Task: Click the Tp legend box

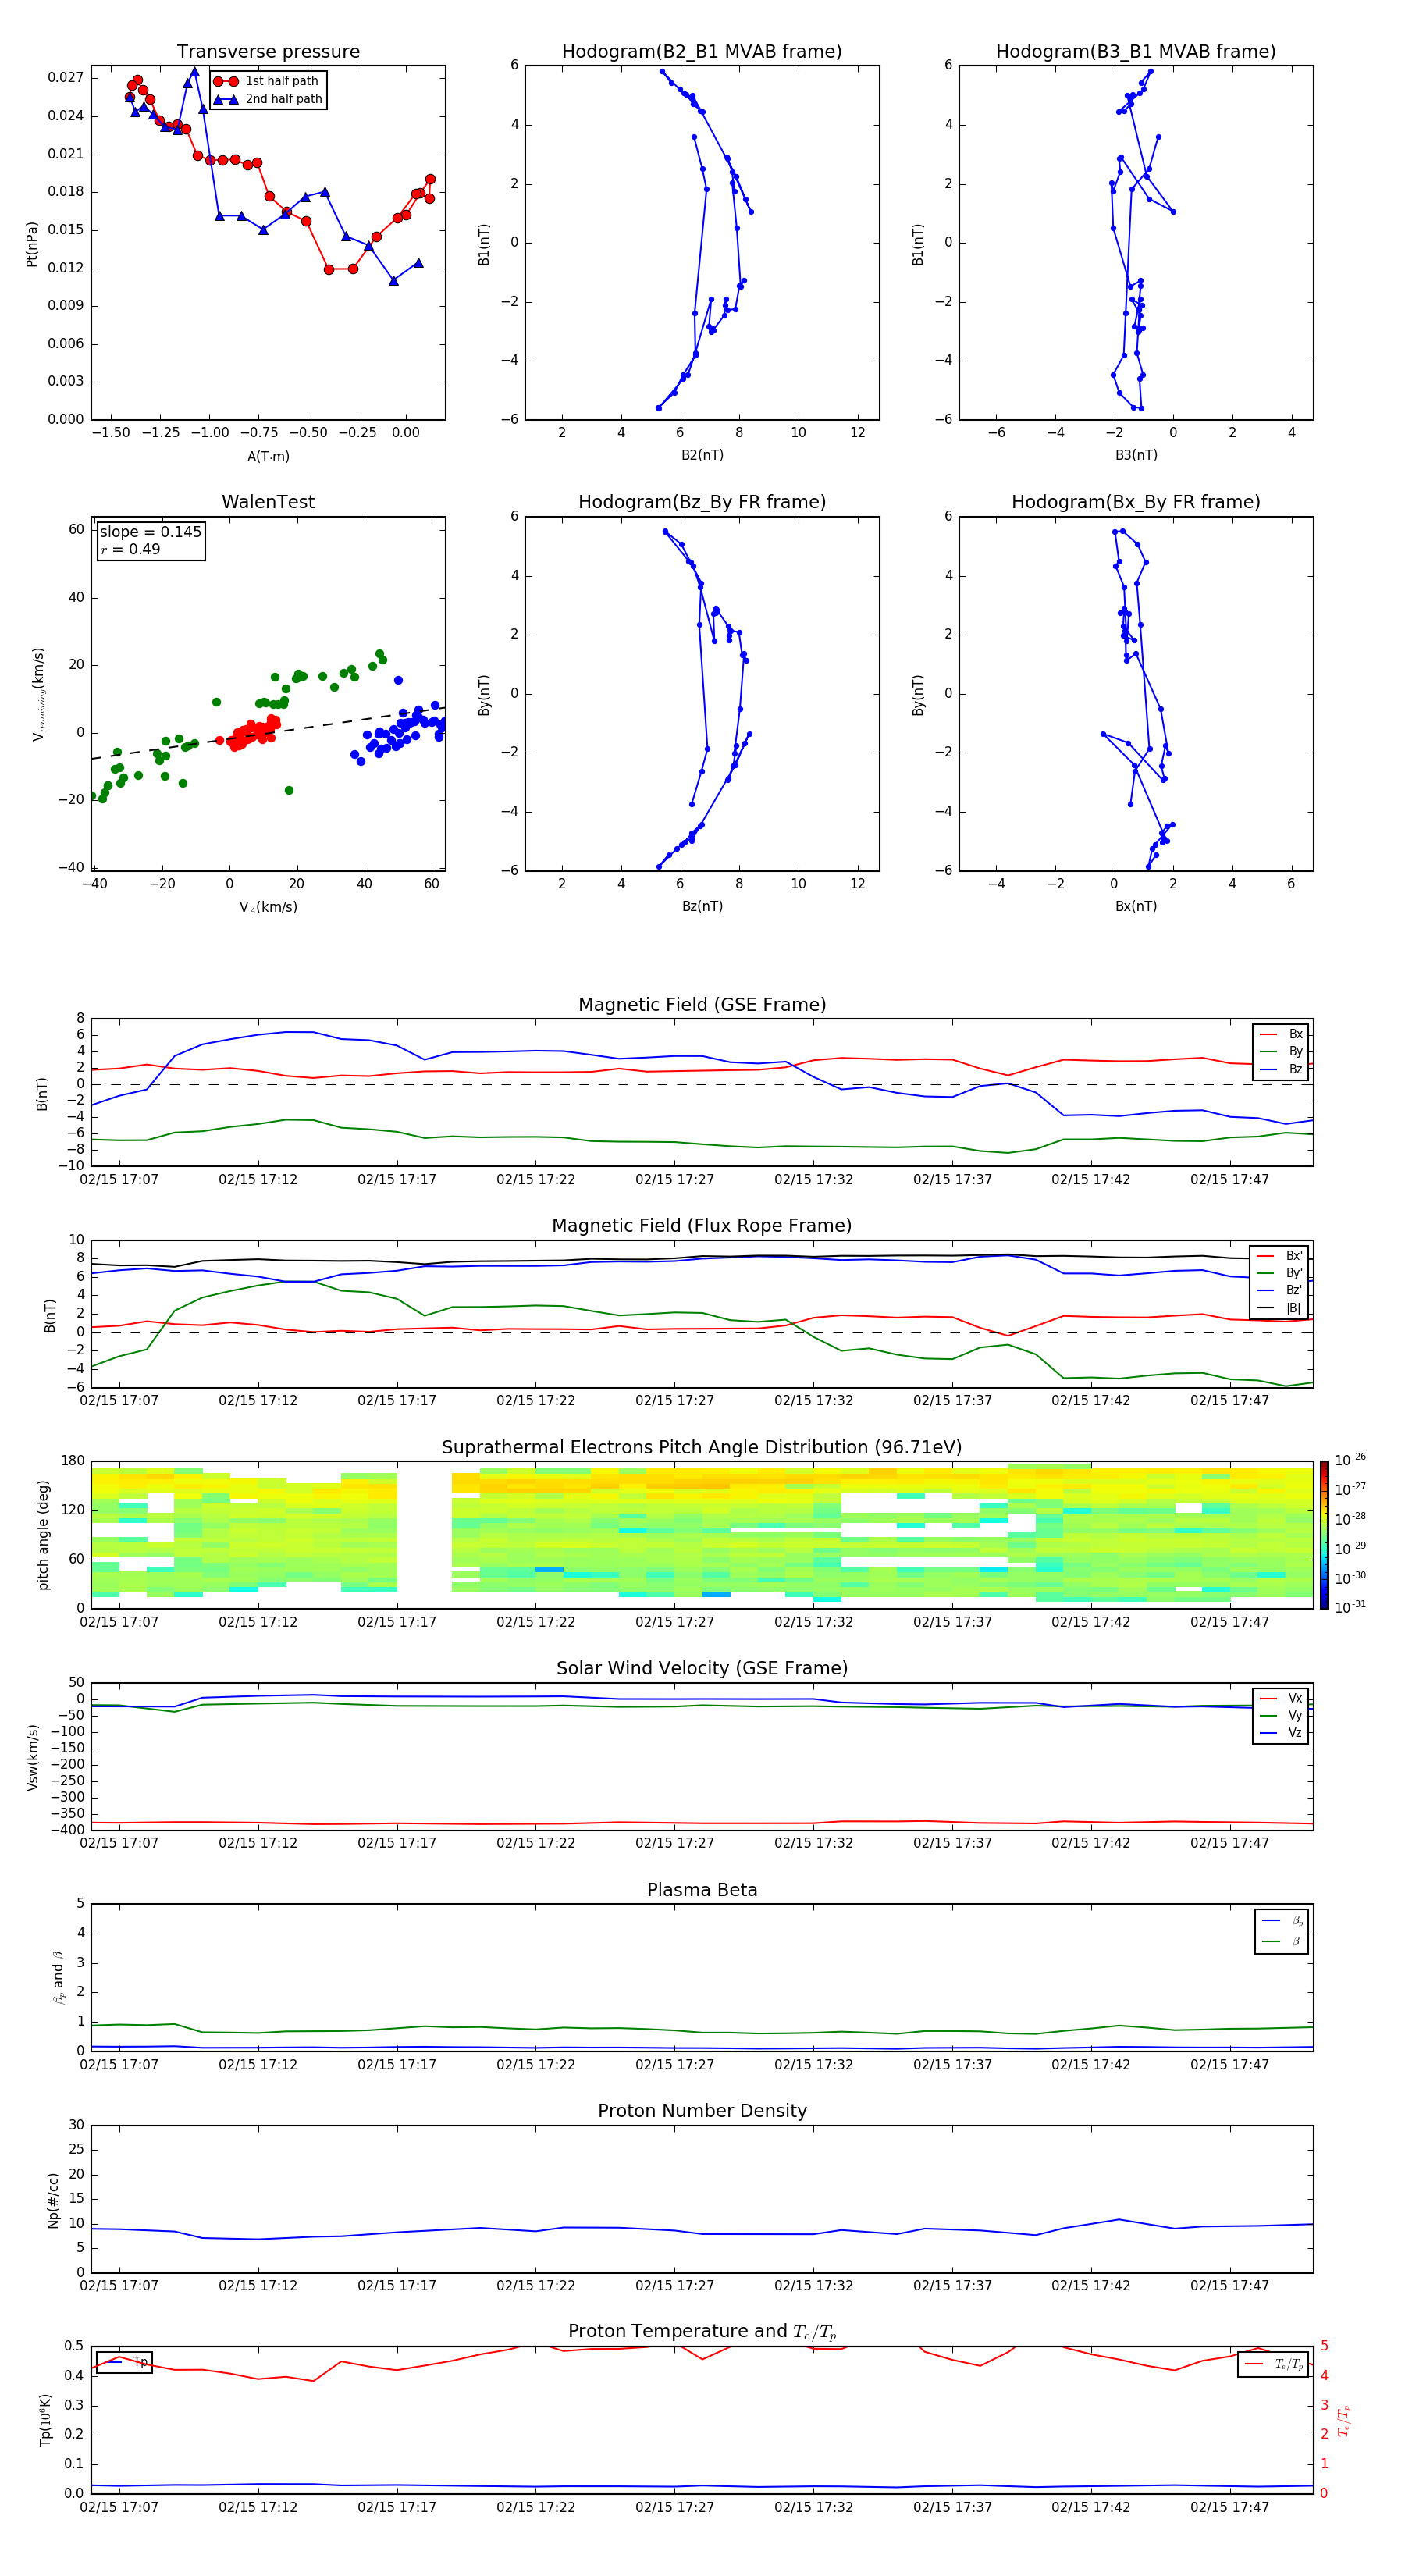Action: click(124, 2362)
